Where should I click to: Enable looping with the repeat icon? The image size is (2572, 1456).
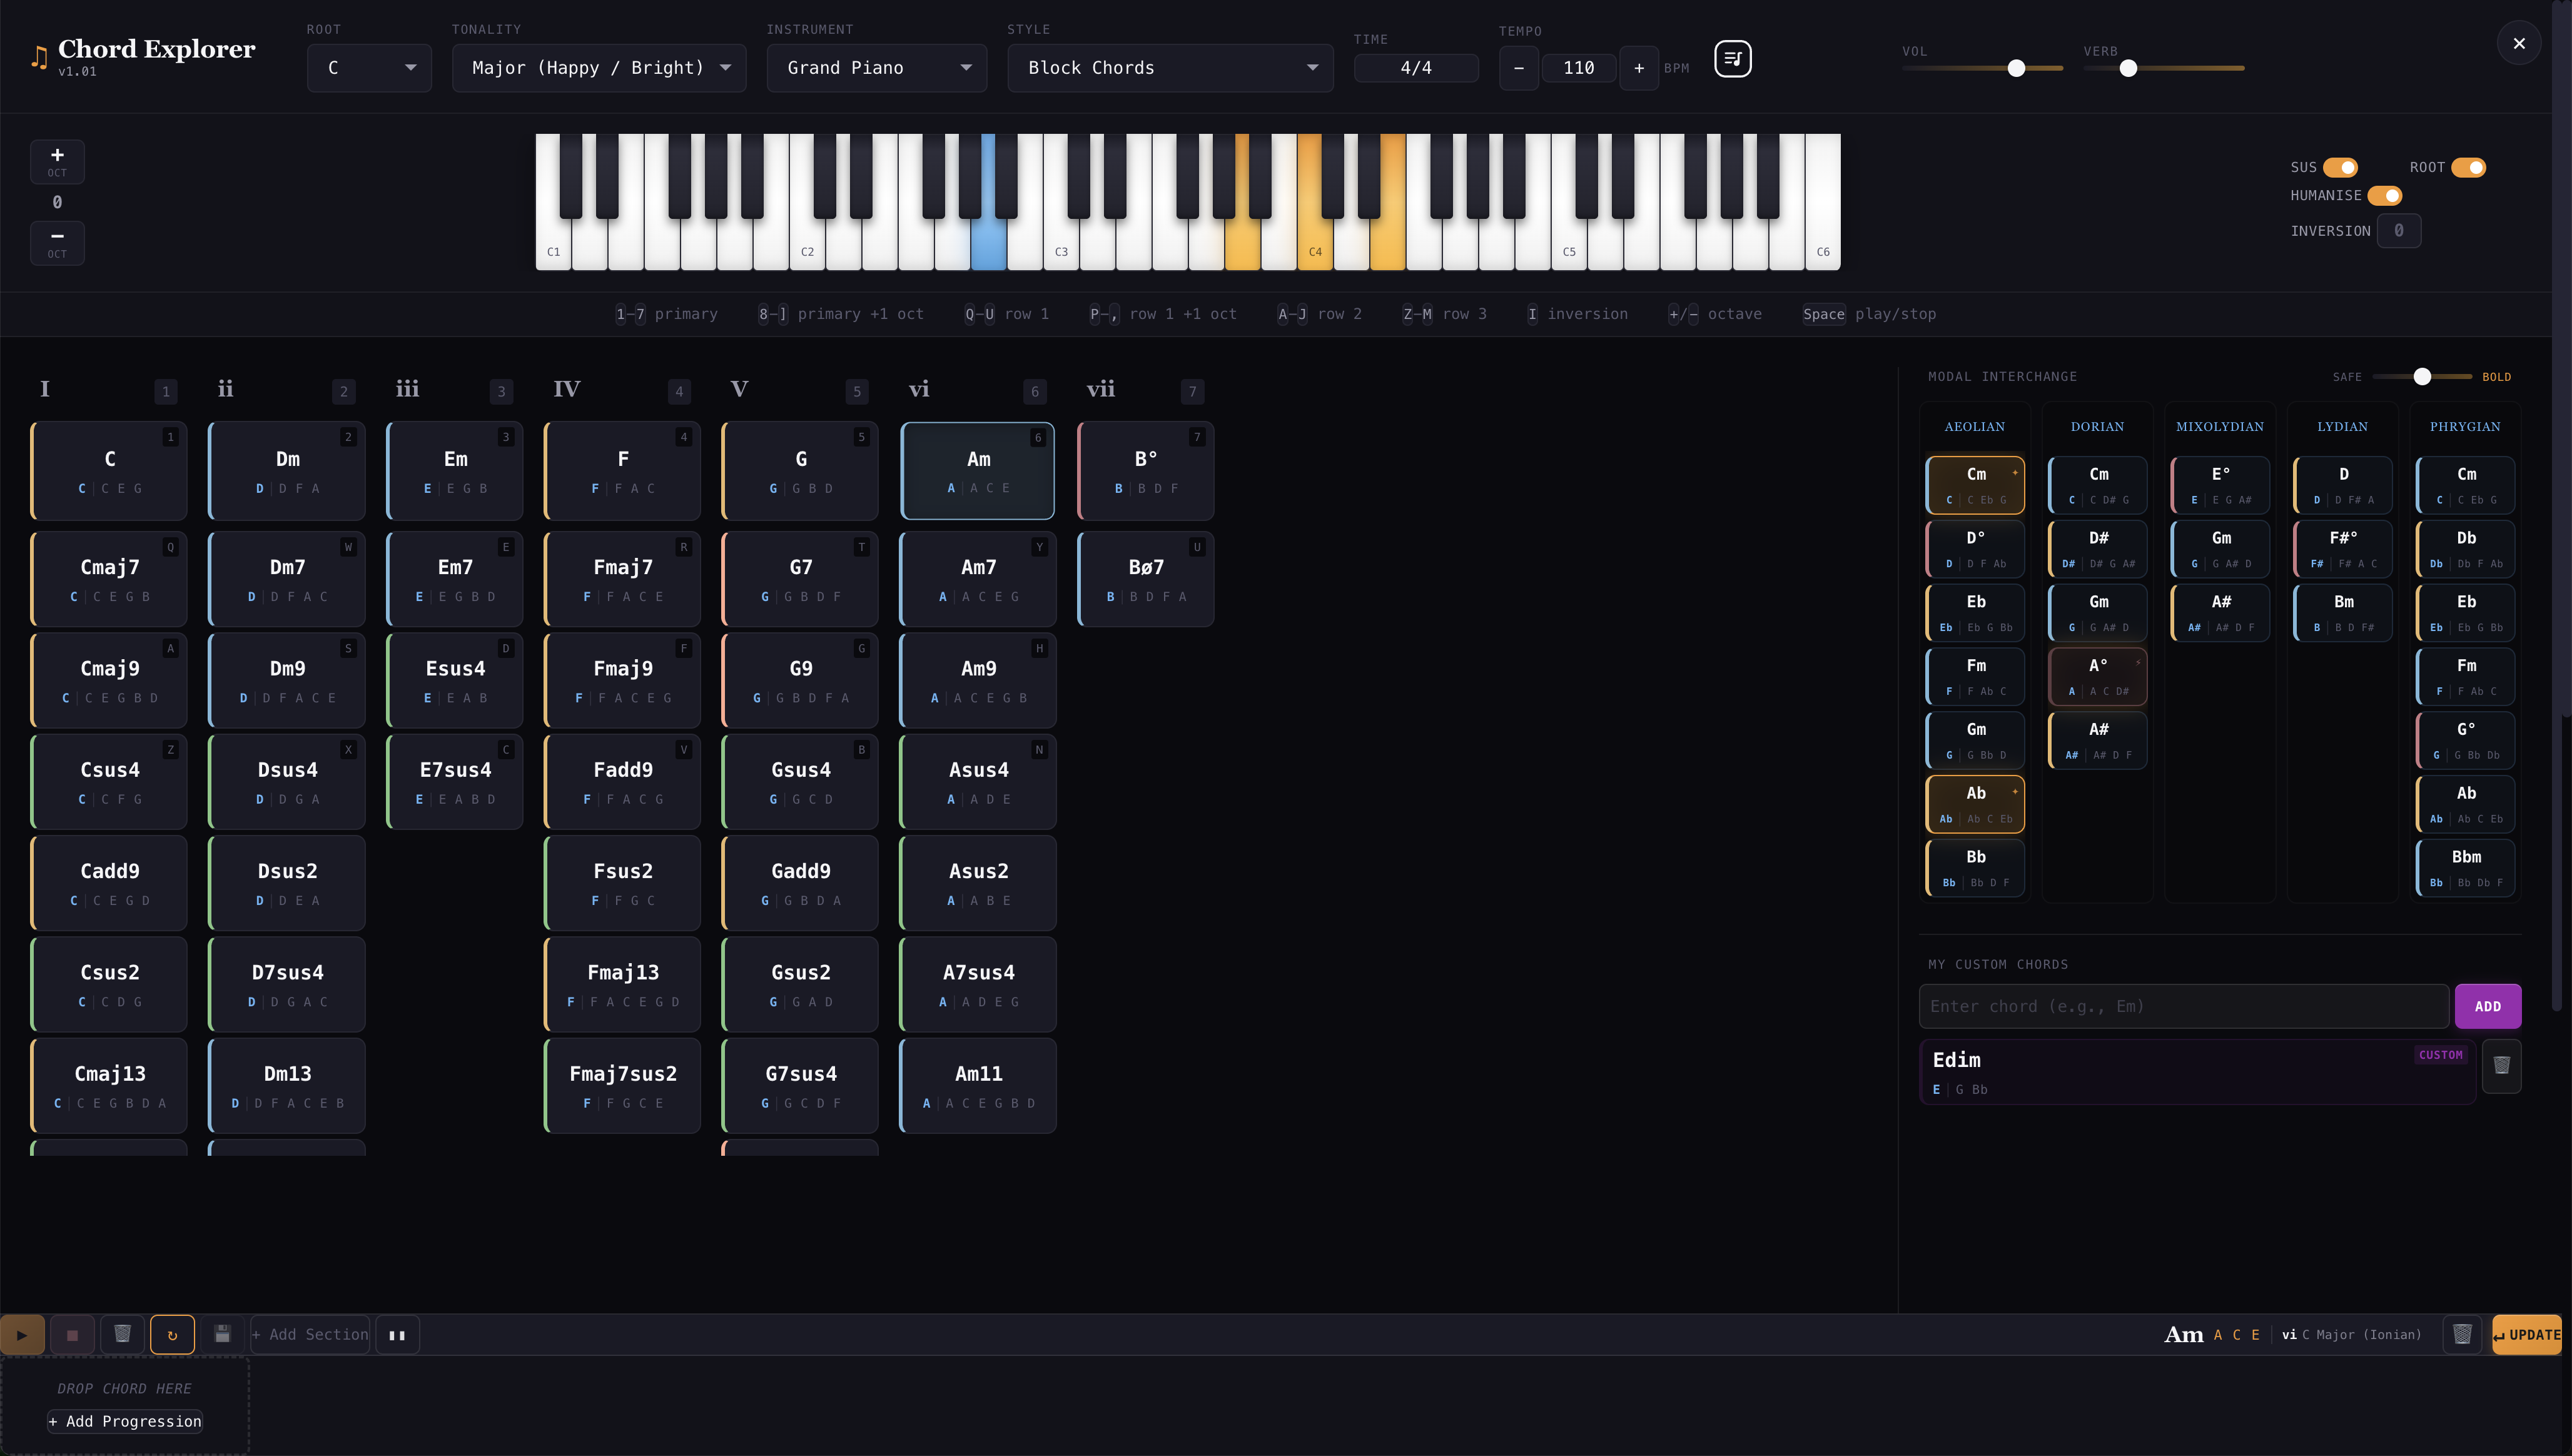point(172,1334)
